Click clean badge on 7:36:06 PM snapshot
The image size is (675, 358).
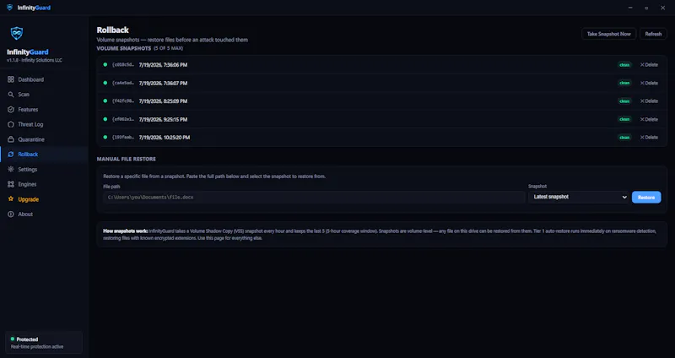[x=624, y=65]
